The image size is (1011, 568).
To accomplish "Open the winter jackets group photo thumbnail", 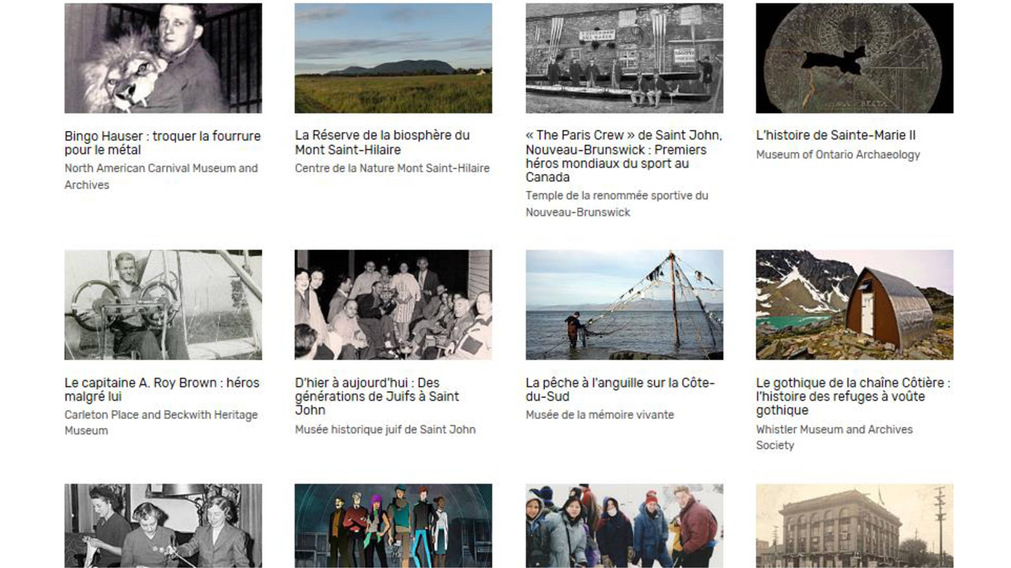I will [x=624, y=526].
